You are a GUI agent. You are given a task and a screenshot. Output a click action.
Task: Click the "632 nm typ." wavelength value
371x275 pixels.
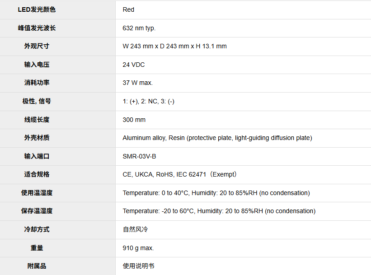(139, 28)
